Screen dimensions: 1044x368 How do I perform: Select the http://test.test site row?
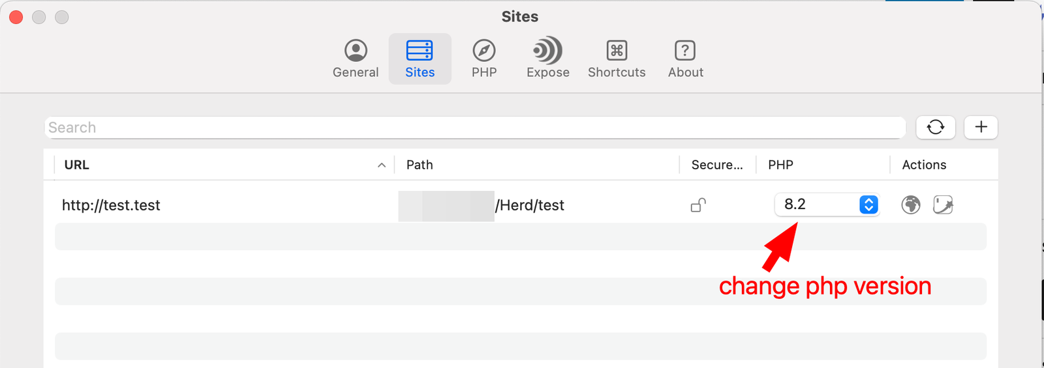(111, 205)
